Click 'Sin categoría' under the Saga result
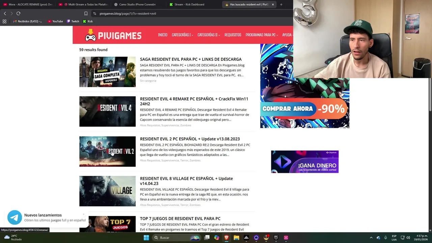The image size is (432, 243). [x=148, y=81]
